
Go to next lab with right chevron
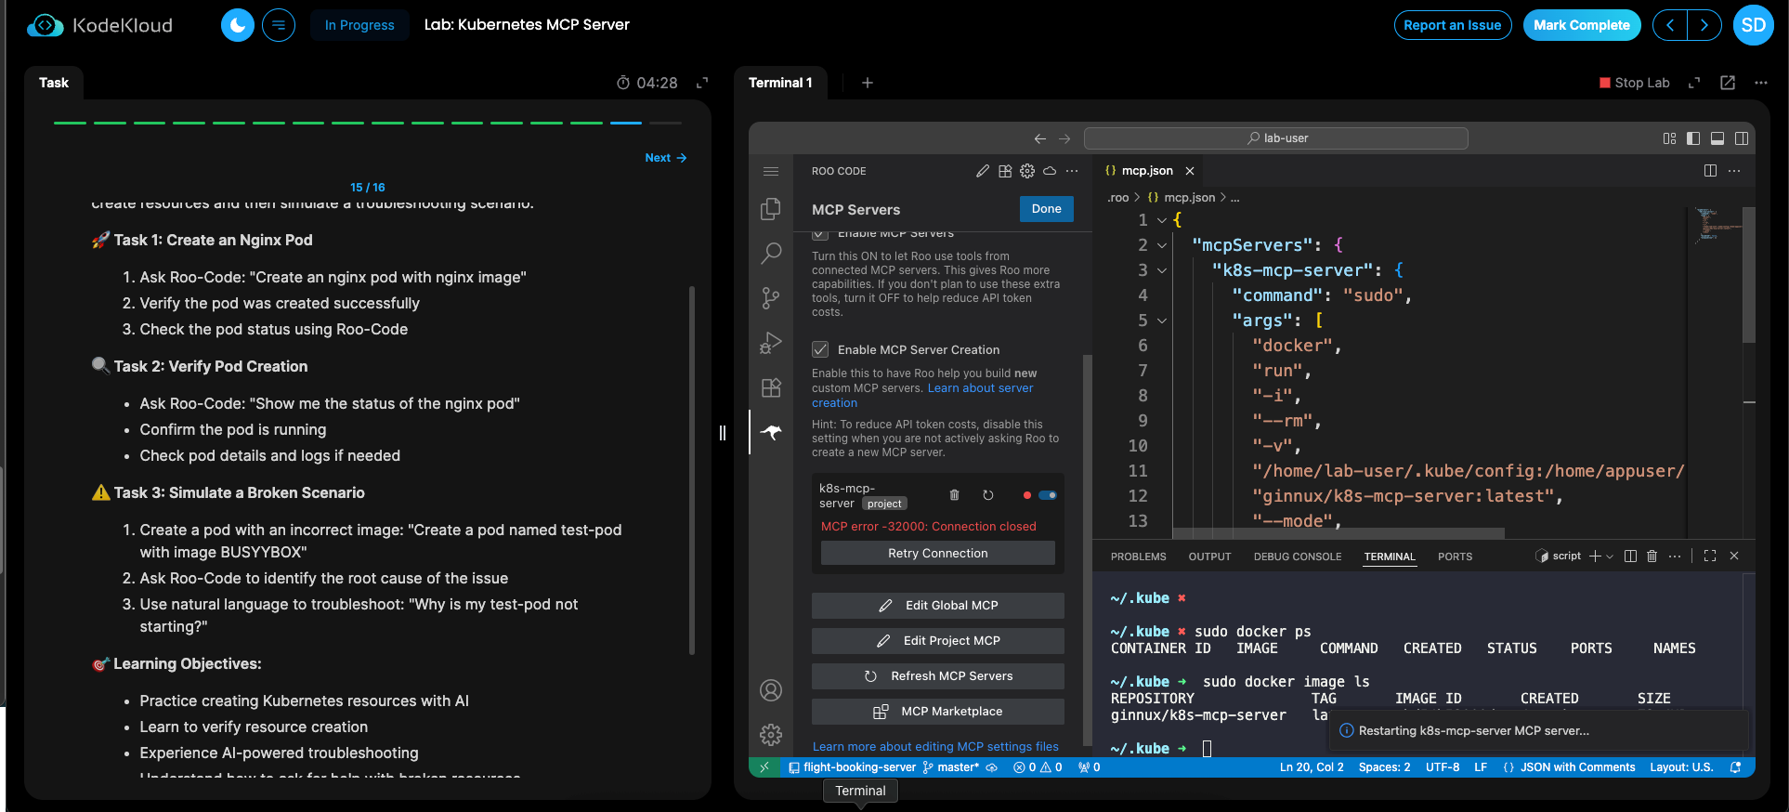coord(1704,25)
